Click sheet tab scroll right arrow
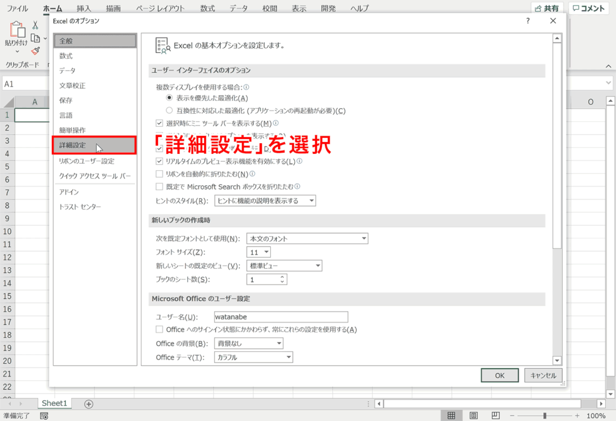 click(20, 404)
